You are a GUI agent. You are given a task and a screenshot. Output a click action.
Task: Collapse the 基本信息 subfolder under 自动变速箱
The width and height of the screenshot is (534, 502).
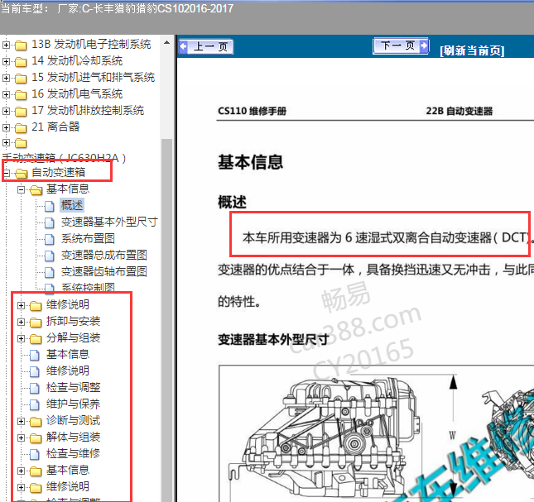pyautogui.click(x=22, y=189)
